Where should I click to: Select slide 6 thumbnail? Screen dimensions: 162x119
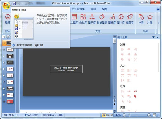pyautogui.click(x=10, y=76)
